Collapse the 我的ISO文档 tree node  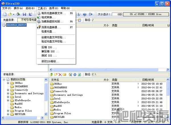point(4,80)
